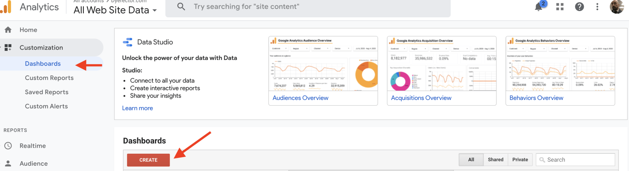The height and width of the screenshot is (171, 629).
Task: Click the Data Studio logo icon
Action: coord(127,42)
